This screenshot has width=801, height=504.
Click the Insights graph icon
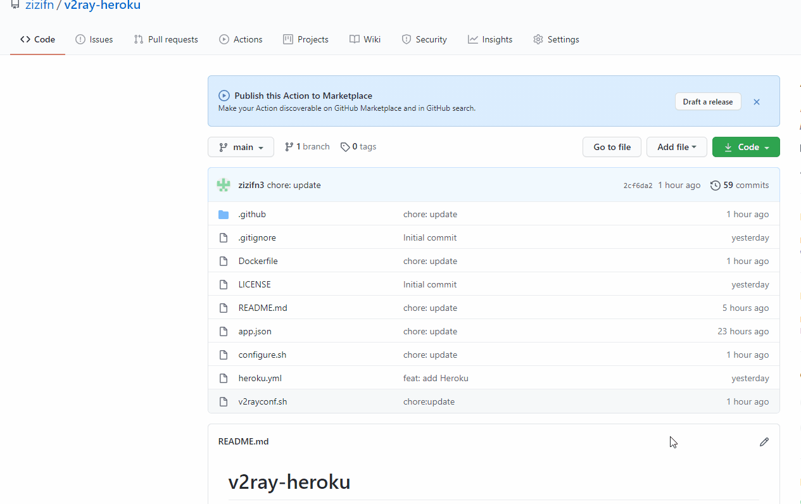(472, 39)
